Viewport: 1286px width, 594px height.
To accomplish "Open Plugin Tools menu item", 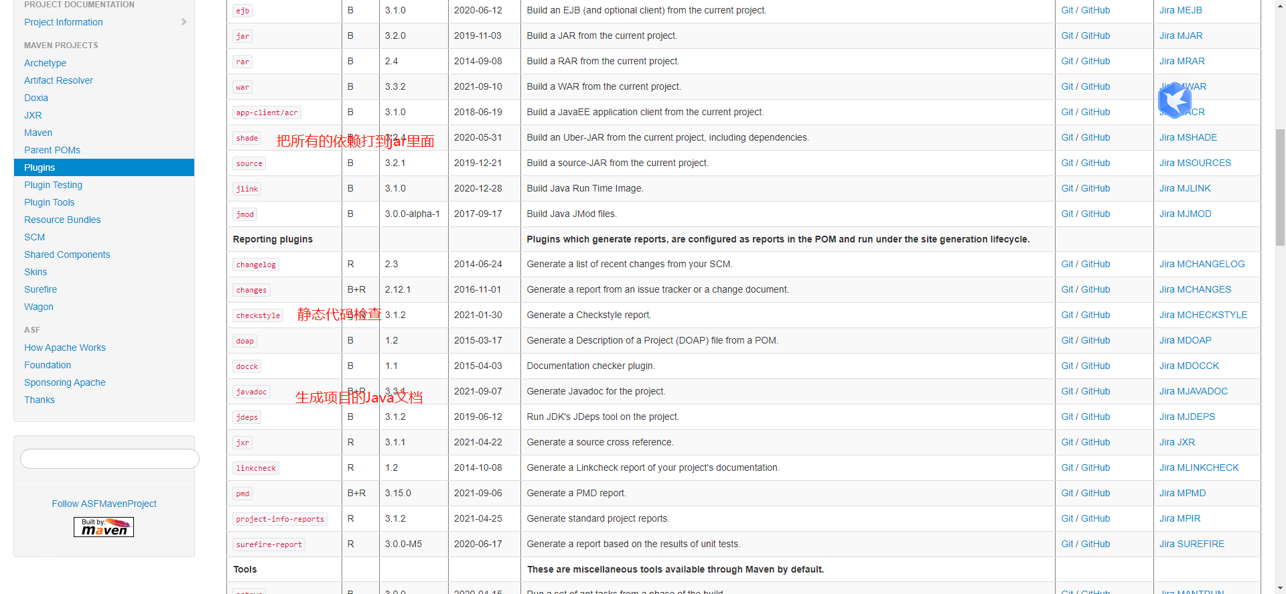I will pos(50,202).
